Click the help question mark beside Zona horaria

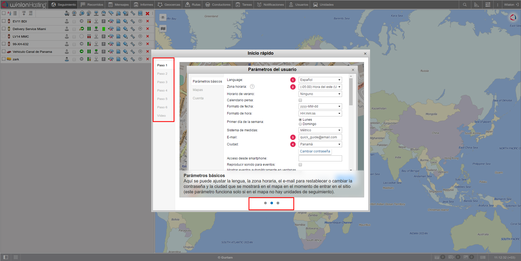point(252,87)
